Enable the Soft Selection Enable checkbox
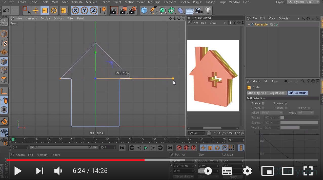This screenshot has height=180, width=323. click(x=263, y=103)
